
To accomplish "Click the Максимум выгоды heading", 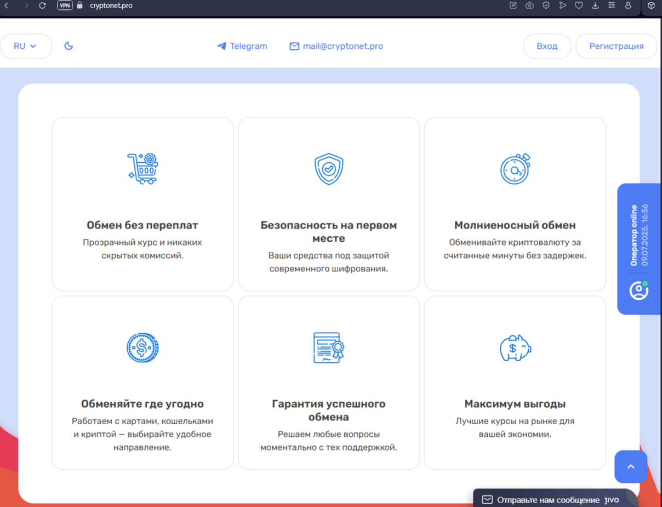I will (515, 404).
